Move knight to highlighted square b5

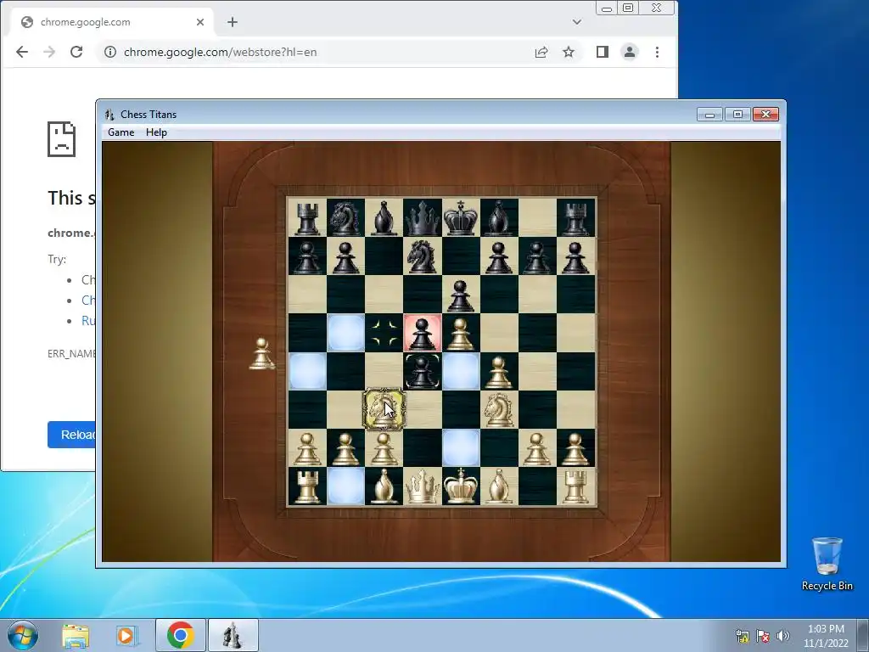tap(345, 333)
